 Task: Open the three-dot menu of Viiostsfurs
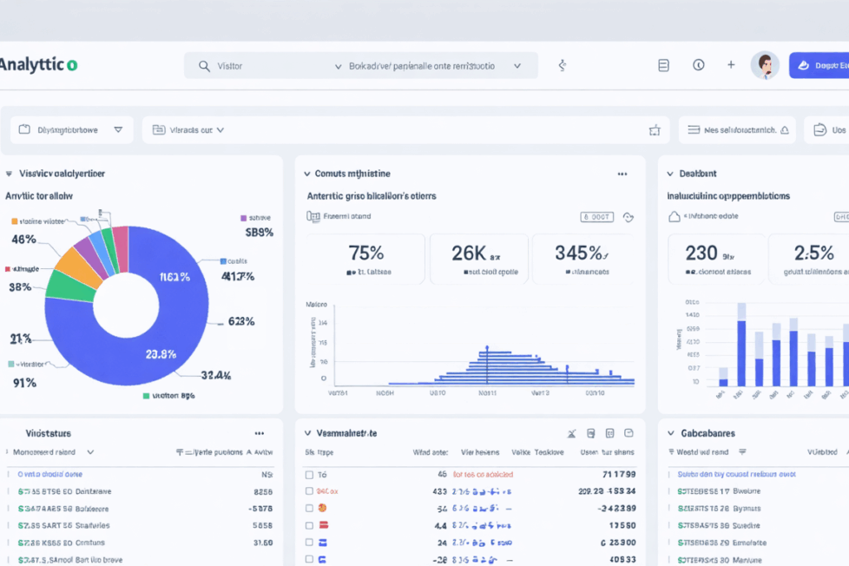coord(260,433)
